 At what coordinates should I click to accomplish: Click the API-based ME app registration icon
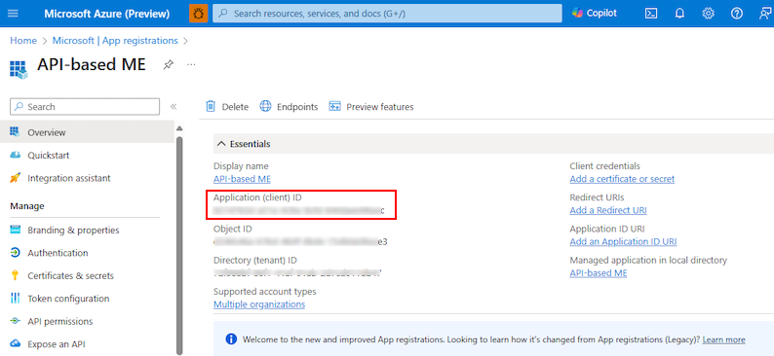(19, 69)
